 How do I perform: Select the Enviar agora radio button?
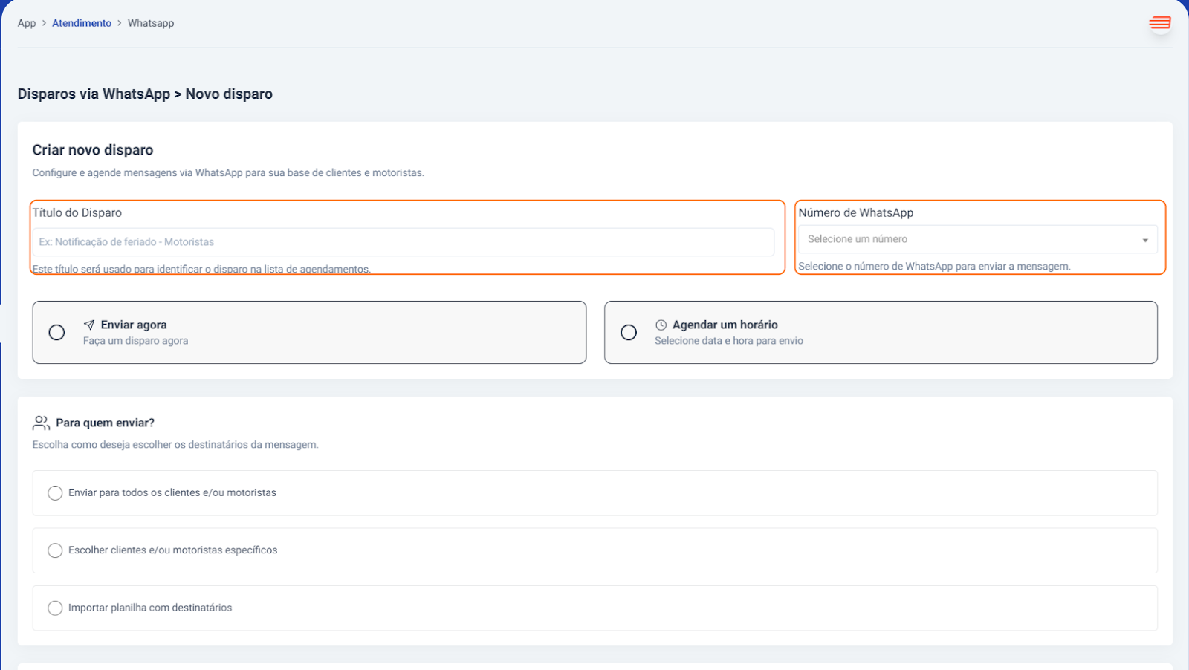click(x=56, y=332)
